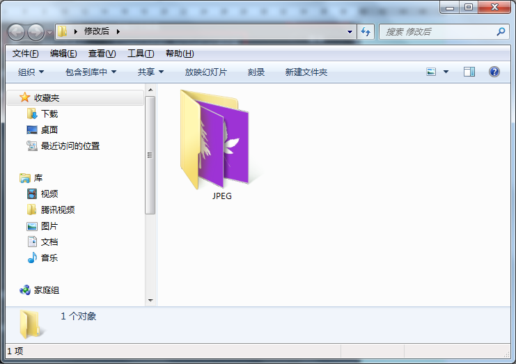Screen dimensions: 516x364
Task: Click the change view icon
Action: pos(431,72)
